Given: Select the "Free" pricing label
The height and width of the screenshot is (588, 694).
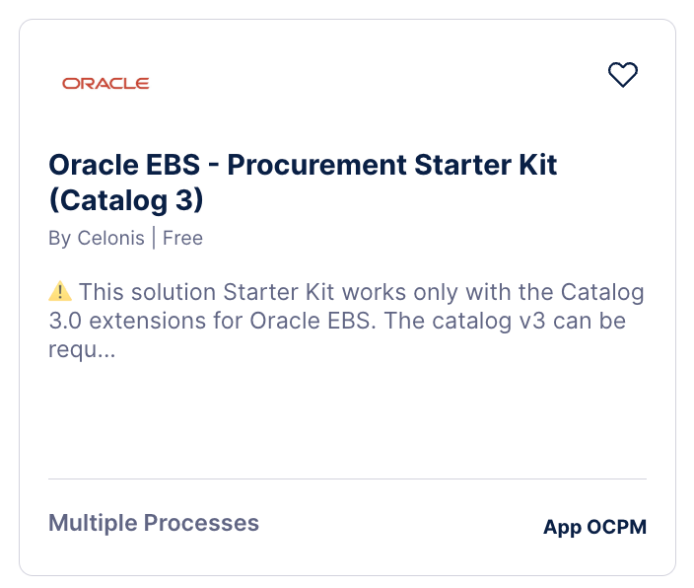Looking at the screenshot, I should pos(182,238).
